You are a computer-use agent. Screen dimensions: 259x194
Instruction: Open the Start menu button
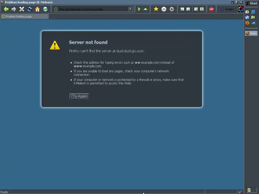[251, 3]
